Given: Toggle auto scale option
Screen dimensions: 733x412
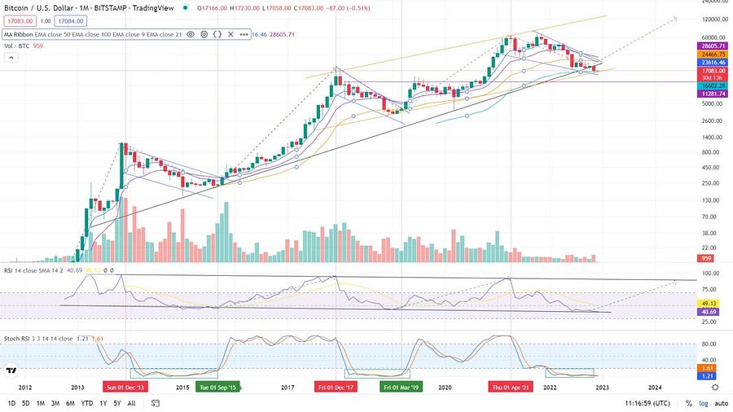Looking at the screenshot, I should click(x=722, y=403).
